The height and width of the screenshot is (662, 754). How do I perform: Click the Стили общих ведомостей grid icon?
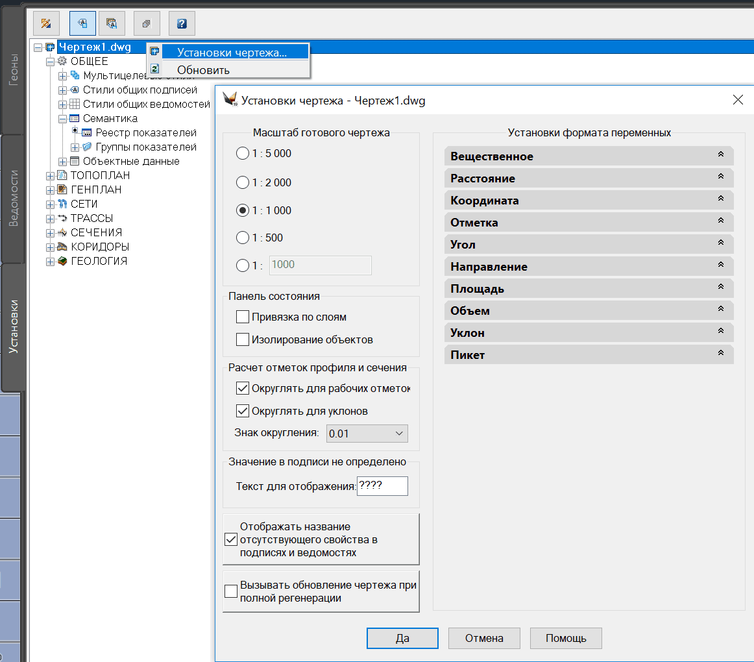pos(75,104)
